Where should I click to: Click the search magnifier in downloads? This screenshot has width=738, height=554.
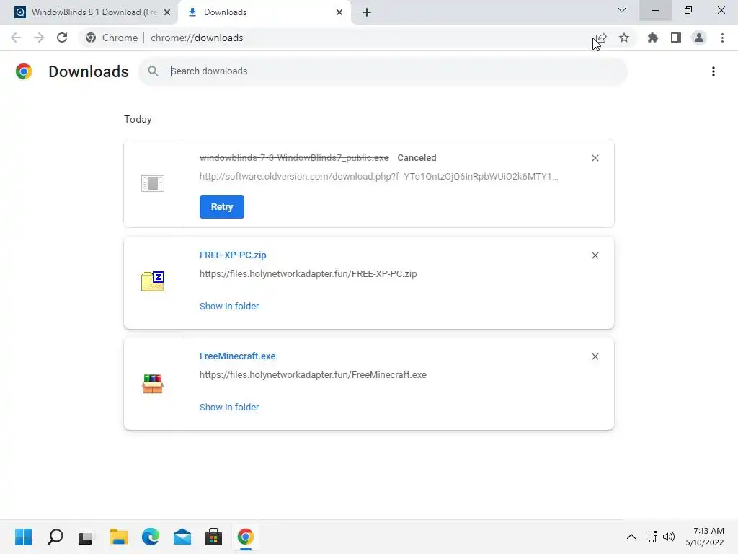point(153,71)
